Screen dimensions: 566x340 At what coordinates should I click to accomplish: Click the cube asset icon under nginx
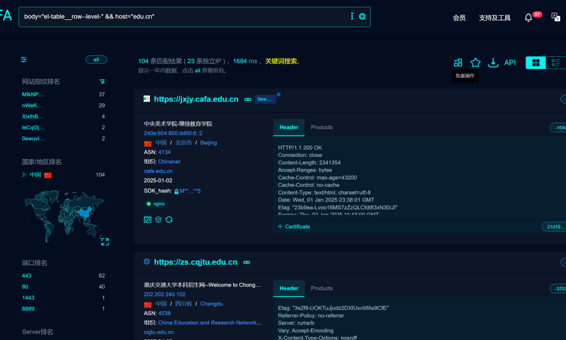pos(158,220)
